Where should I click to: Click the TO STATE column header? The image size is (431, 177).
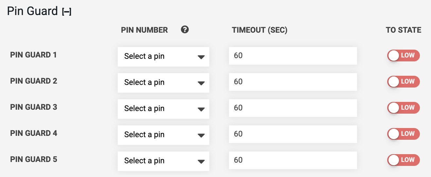point(404,30)
